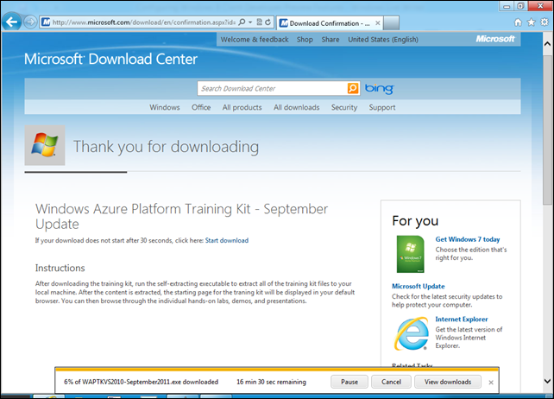
Task: Click the address bar URL field
Action: (144, 22)
